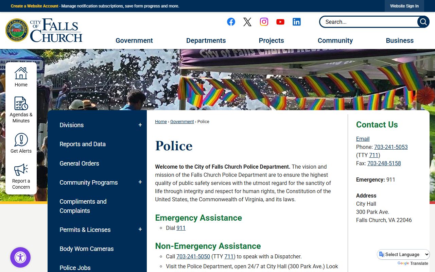The image size is (435, 272).
Task: Click the 711 link under Contact Us
Action: click(374, 155)
